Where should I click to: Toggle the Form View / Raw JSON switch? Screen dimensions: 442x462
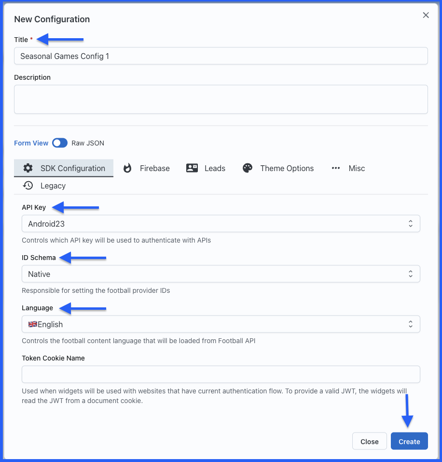coord(60,143)
